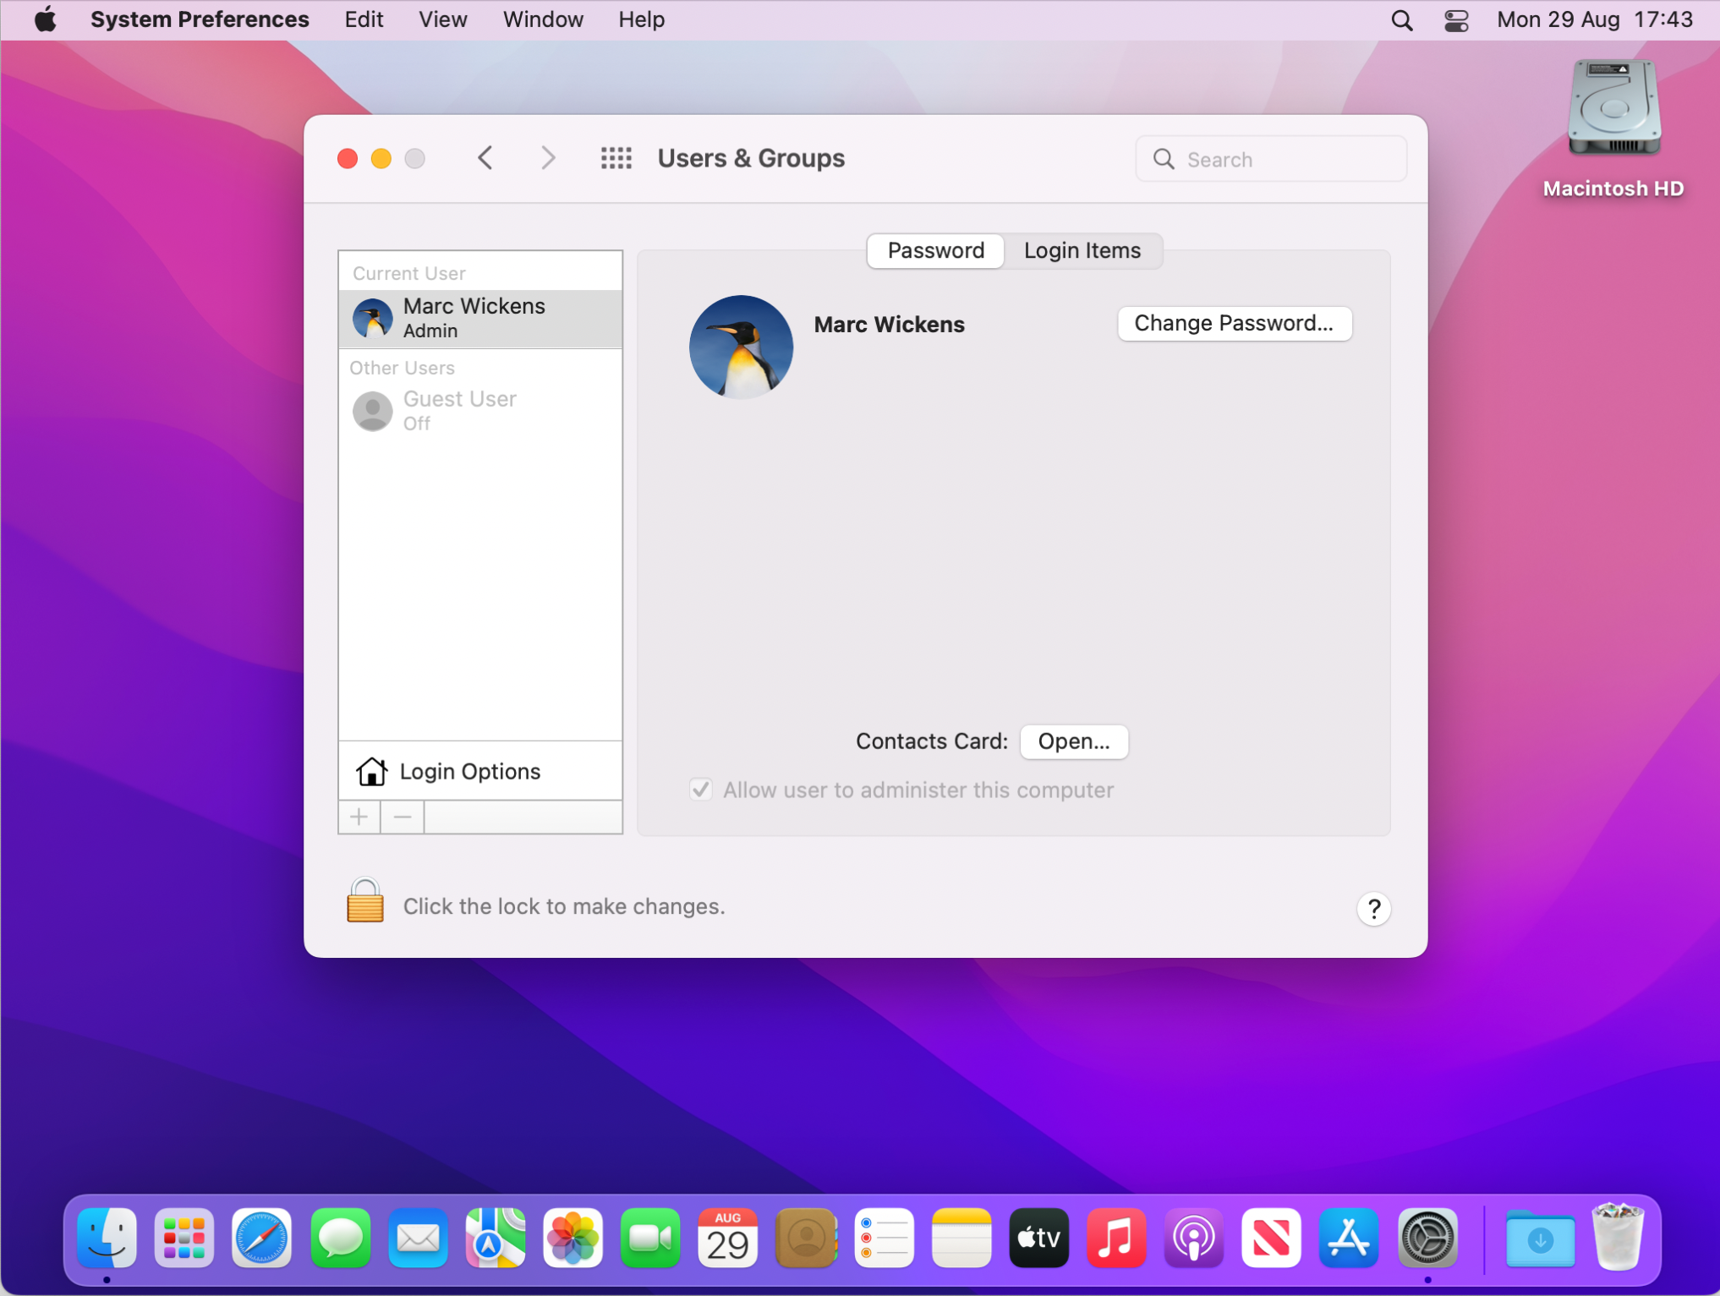1720x1296 pixels.
Task: Open the Trash in the Dock
Action: click(1618, 1239)
